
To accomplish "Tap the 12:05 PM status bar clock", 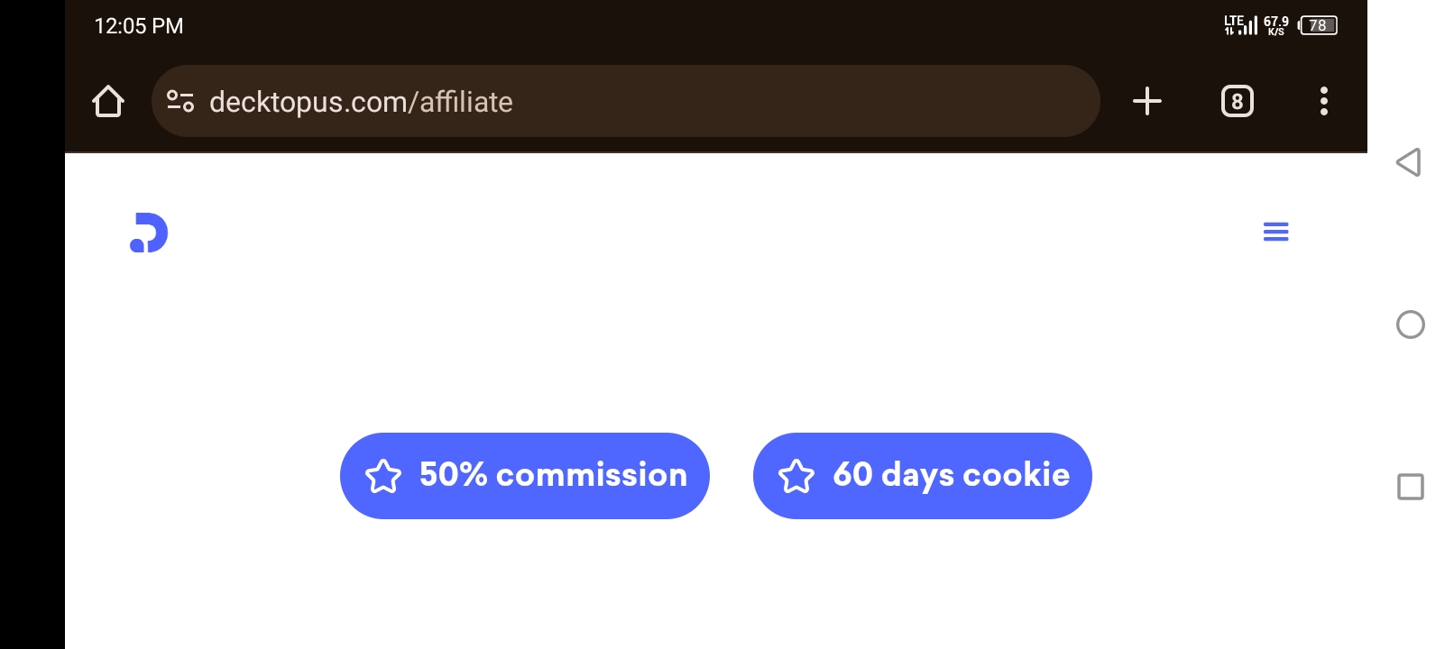I will (x=139, y=26).
